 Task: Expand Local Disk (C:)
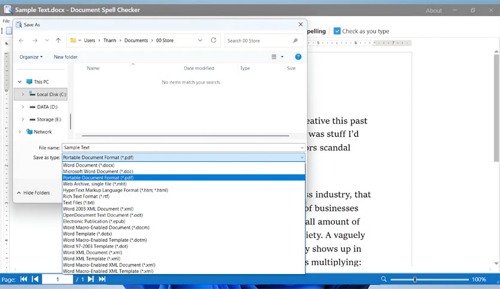click(x=23, y=94)
